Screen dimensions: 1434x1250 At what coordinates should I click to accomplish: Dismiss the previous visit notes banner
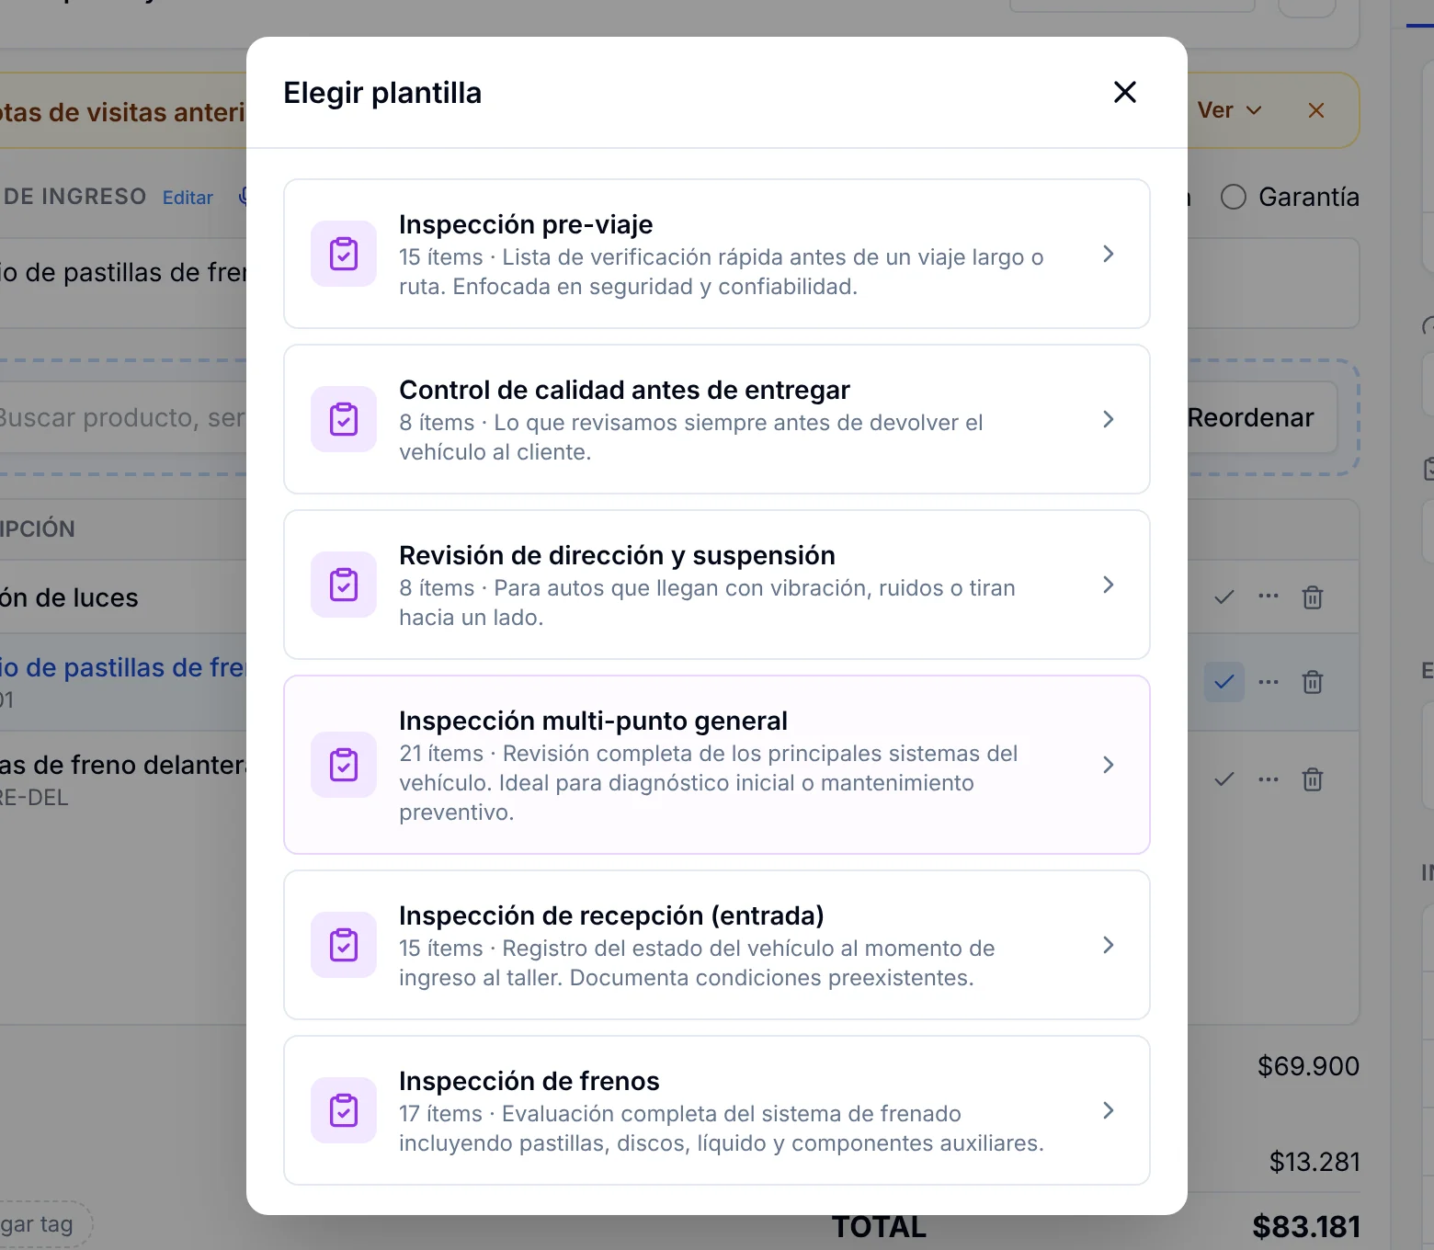coord(1316,110)
